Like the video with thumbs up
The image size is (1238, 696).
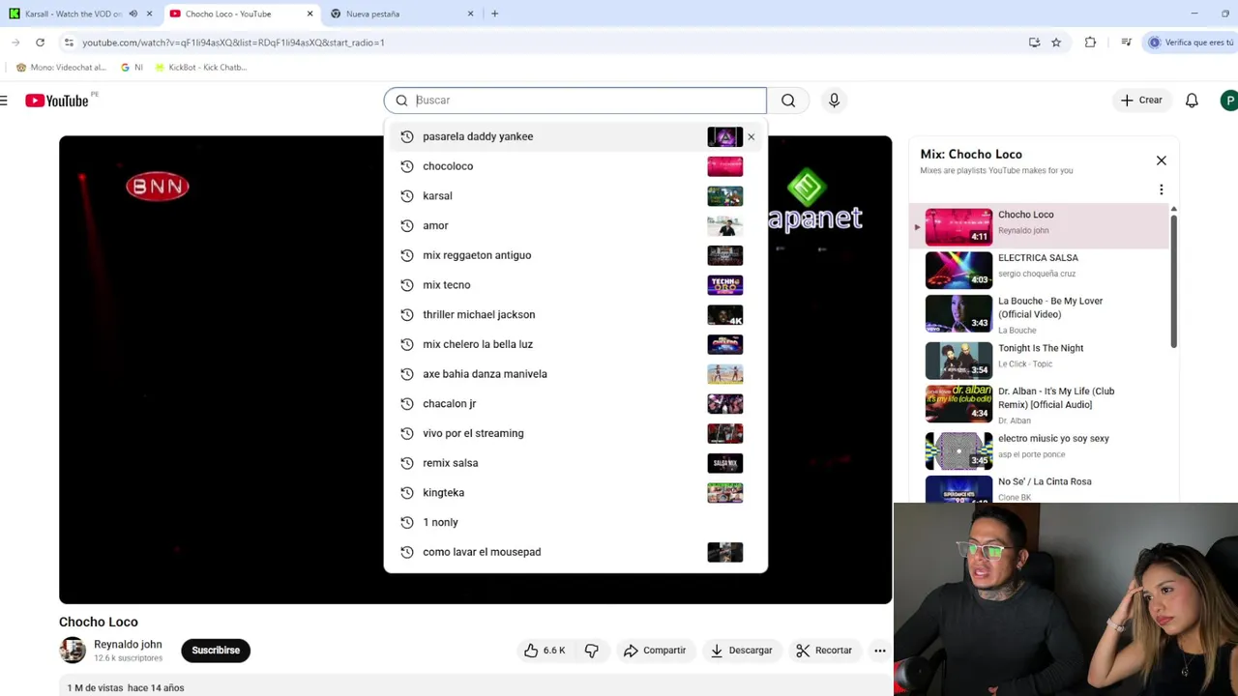pos(545,651)
